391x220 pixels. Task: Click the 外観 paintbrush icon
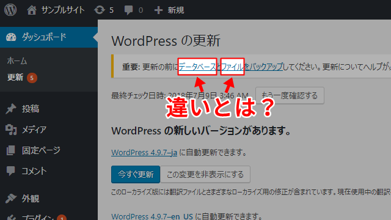pyautogui.click(x=11, y=198)
